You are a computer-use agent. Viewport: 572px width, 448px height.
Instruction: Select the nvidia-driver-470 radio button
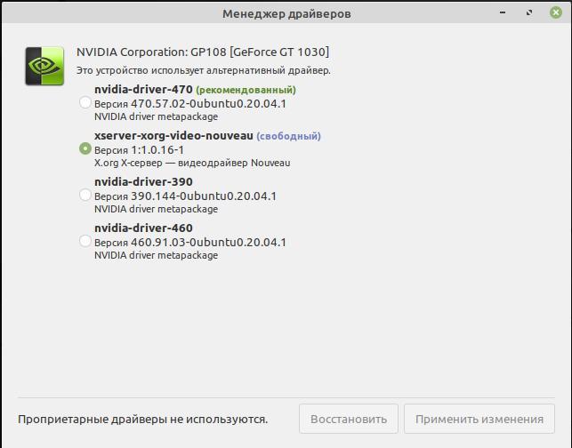coord(85,103)
